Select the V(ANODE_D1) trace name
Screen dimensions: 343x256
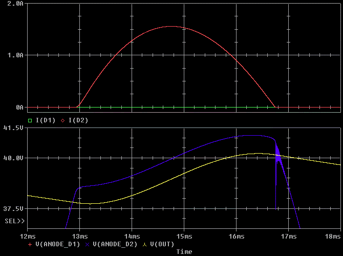coord(57,244)
